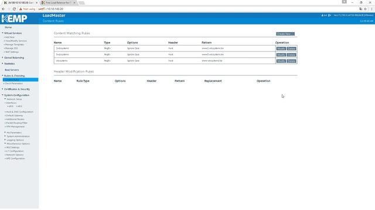Click the Rule Type column heading
375x210 pixels.
pyautogui.click(x=83, y=81)
